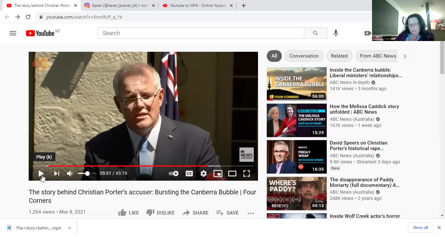445x237 pixels.
Task: Open 'How the Melissa Caddick story unfolded' link
Action: [364, 109]
